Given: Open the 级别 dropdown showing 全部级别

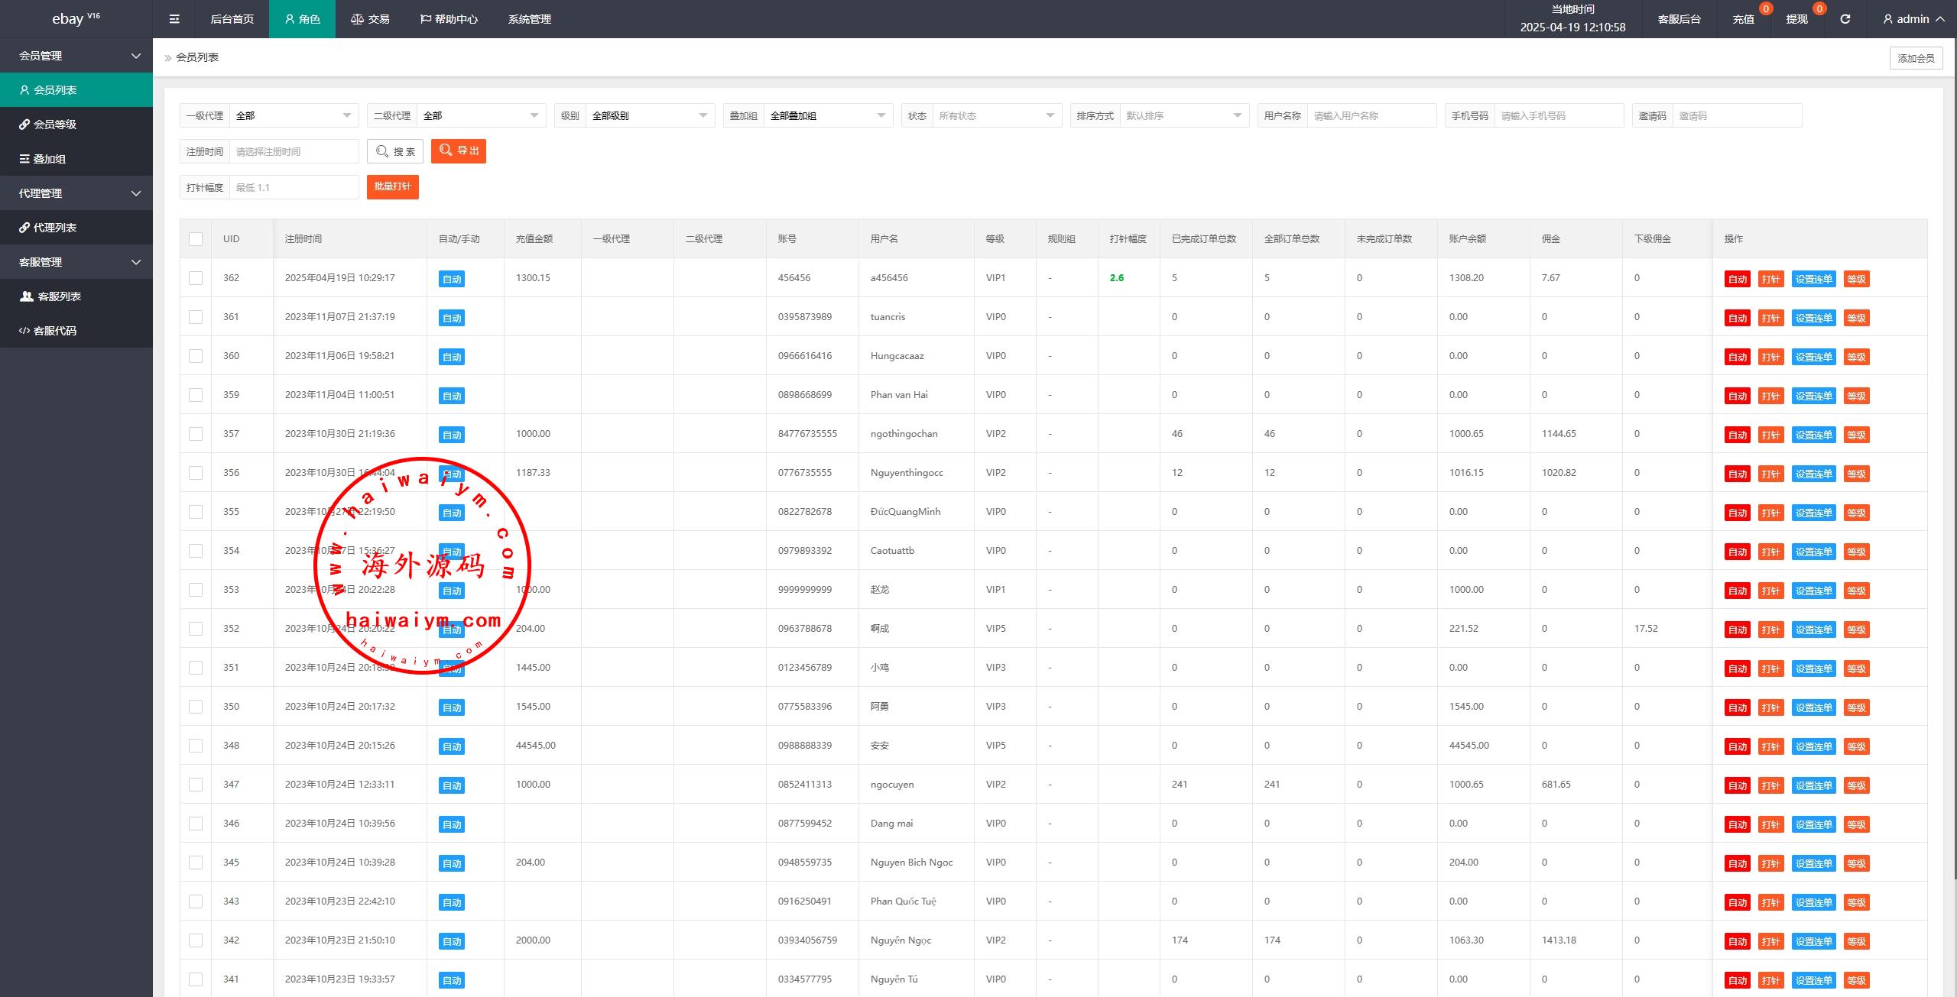Looking at the screenshot, I should click(648, 115).
